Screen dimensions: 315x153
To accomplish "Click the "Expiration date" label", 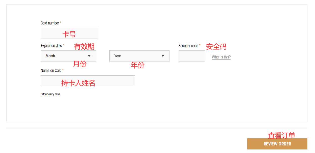I will pos(52,46).
